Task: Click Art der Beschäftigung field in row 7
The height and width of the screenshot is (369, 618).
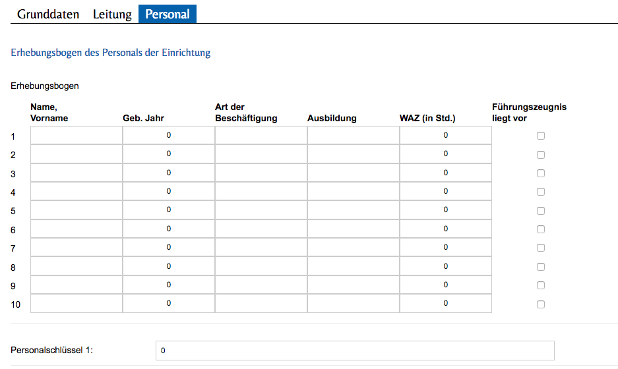Action: (261, 248)
